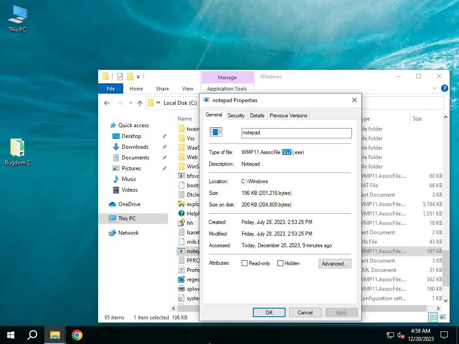This screenshot has height=344, width=459.
Task: Switch to the Home ribbon tab
Action: pyautogui.click(x=136, y=89)
